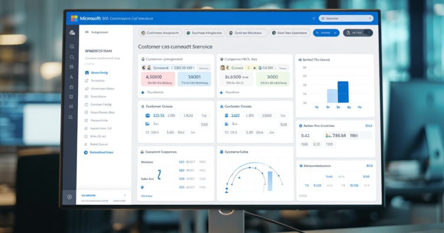This screenshot has width=444, height=233.
Task: Click the value '3390'
Action: click(x=267, y=115)
